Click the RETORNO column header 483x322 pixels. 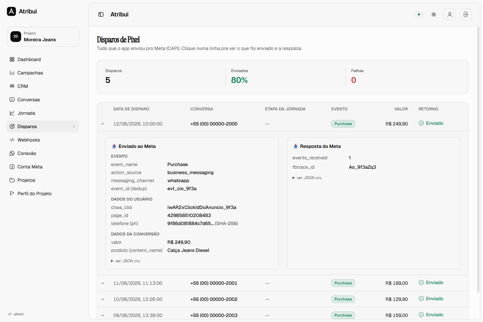[428, 109]
